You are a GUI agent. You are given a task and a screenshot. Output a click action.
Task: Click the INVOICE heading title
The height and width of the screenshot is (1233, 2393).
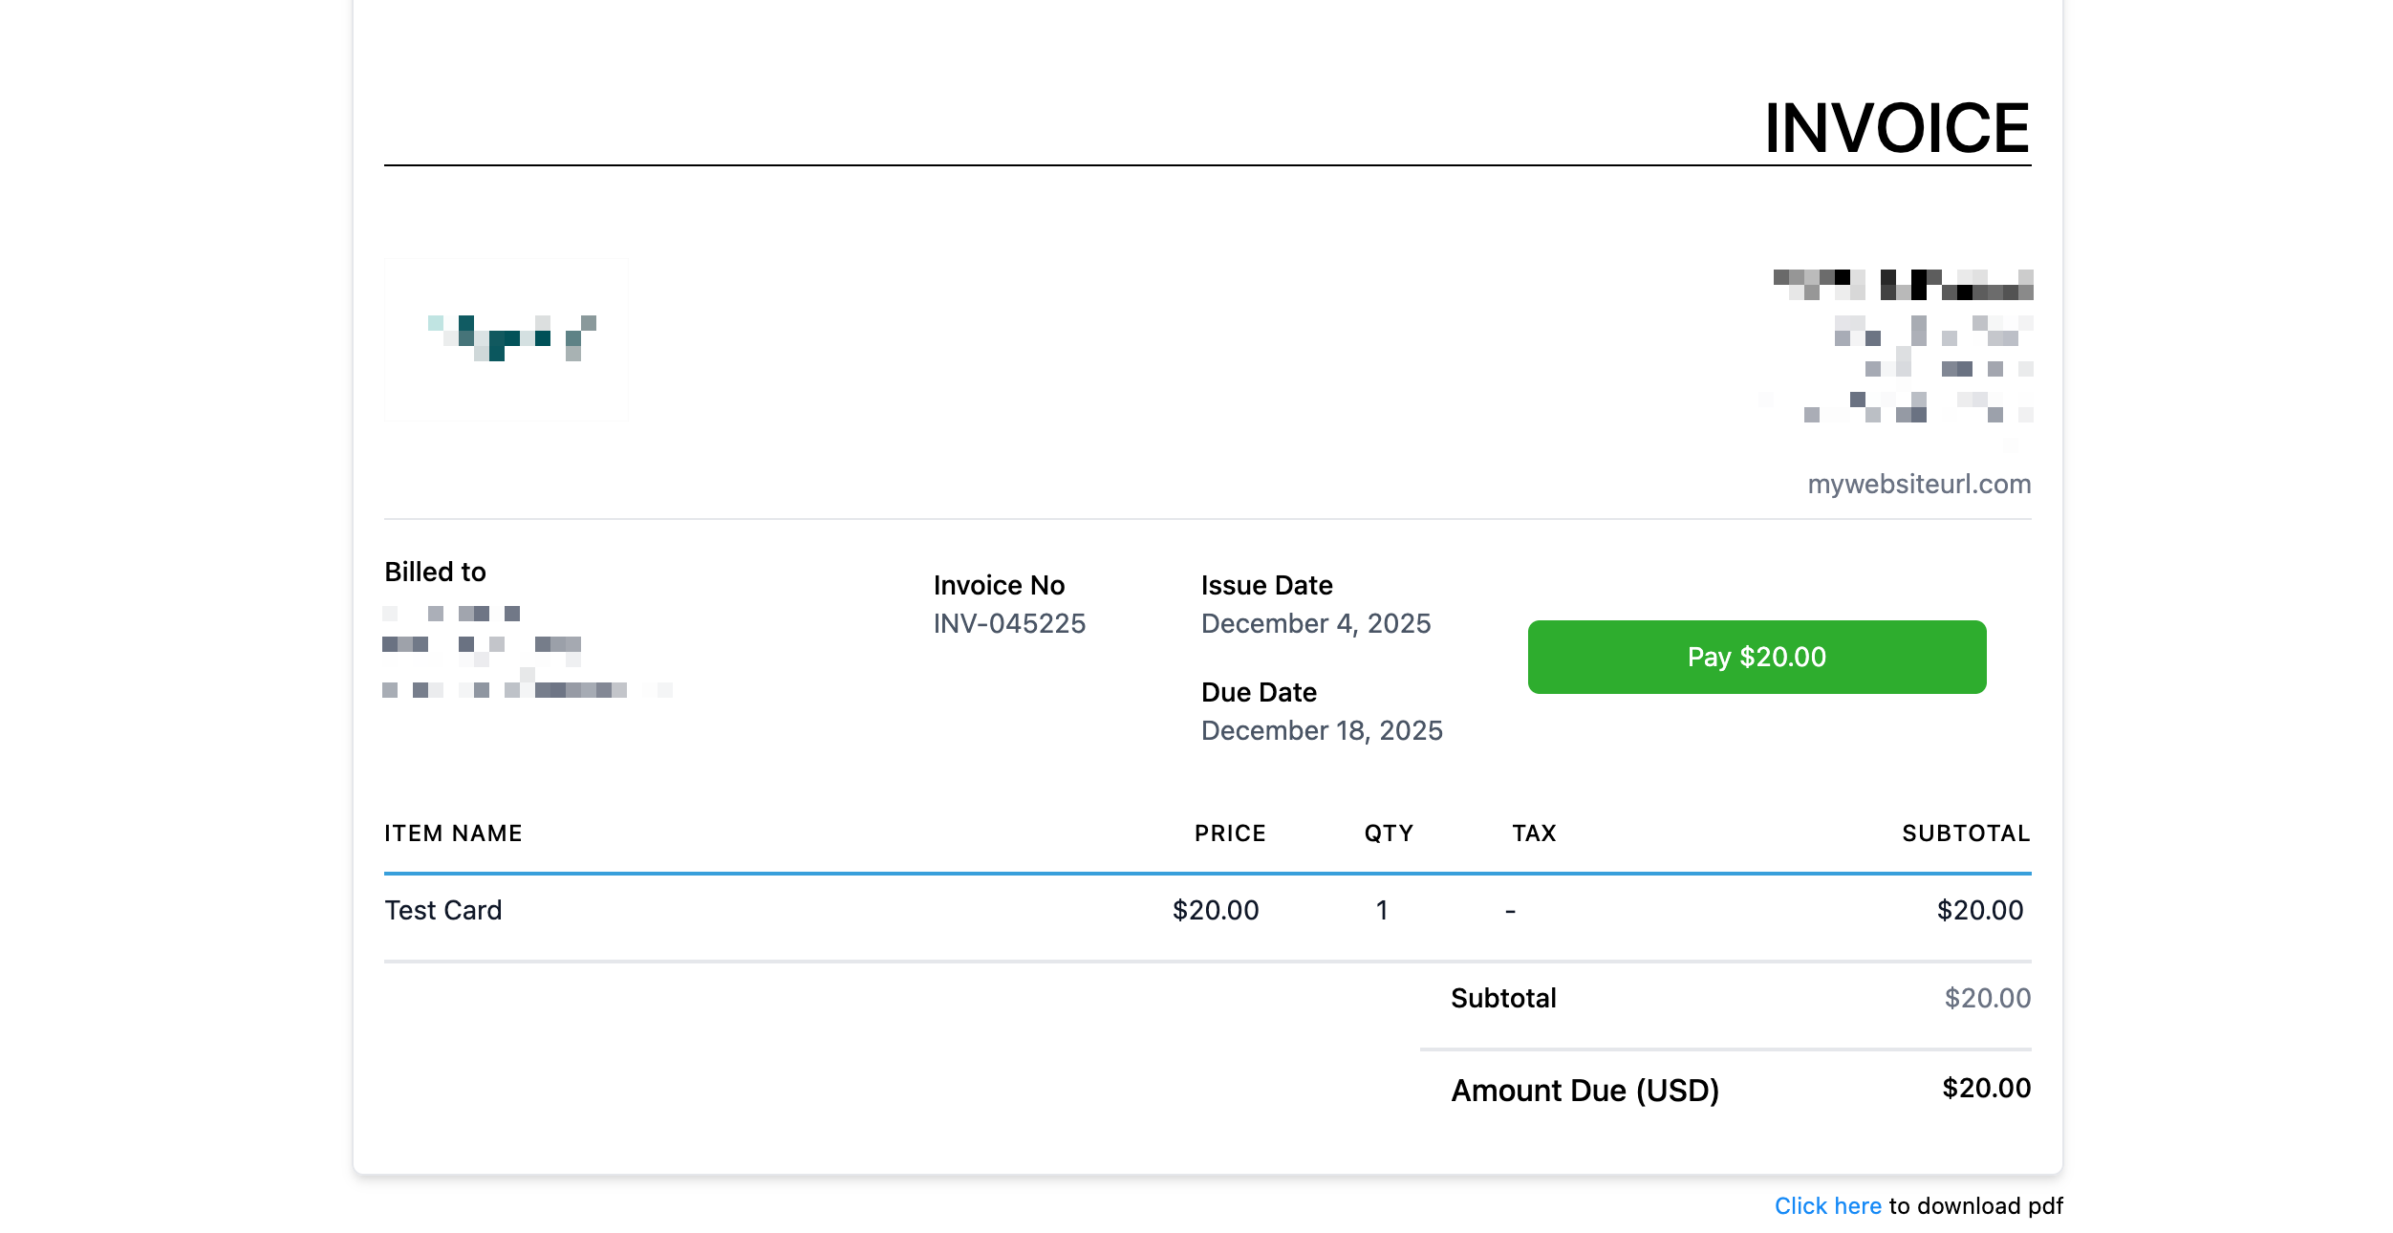point(1896,128)
